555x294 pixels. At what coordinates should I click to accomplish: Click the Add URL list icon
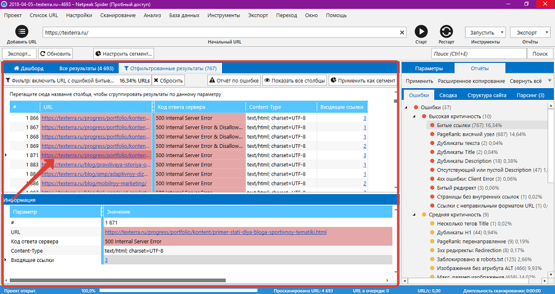pos(22,31)
